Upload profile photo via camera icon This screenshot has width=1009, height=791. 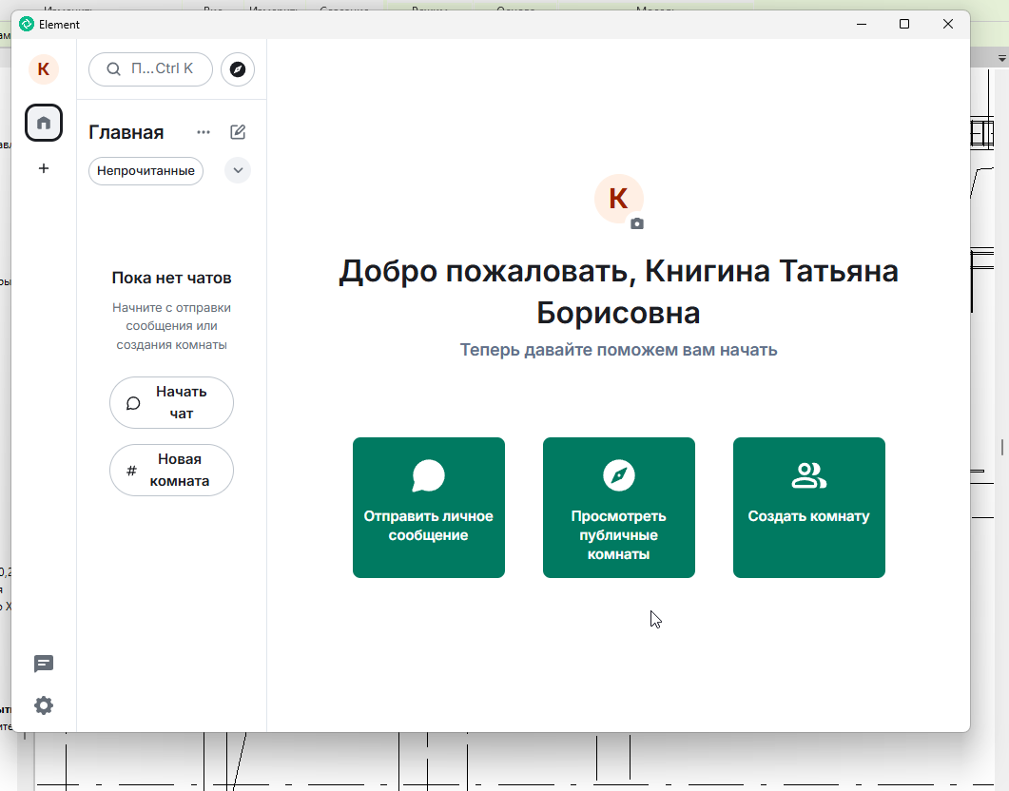637,223
